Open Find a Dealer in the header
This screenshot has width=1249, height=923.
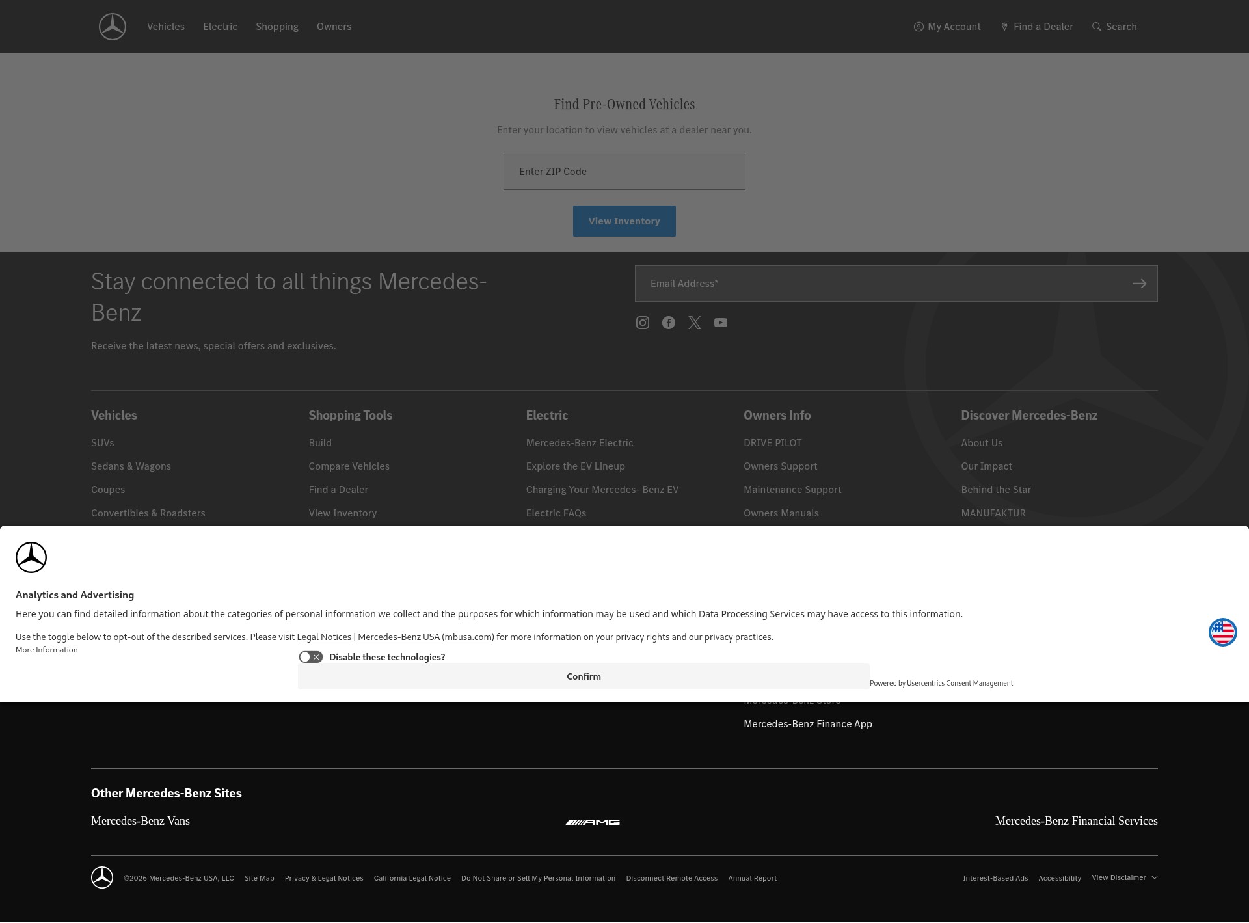(x=1037, y=27)
